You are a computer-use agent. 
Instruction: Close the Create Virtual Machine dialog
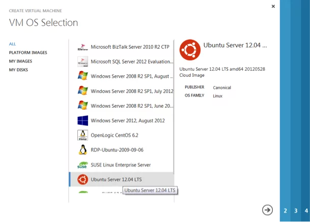coord(273,6)
